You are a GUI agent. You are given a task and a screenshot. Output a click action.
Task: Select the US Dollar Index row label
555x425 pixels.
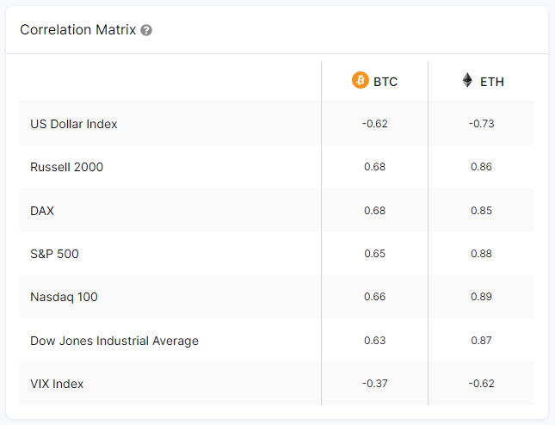point(74,124)
